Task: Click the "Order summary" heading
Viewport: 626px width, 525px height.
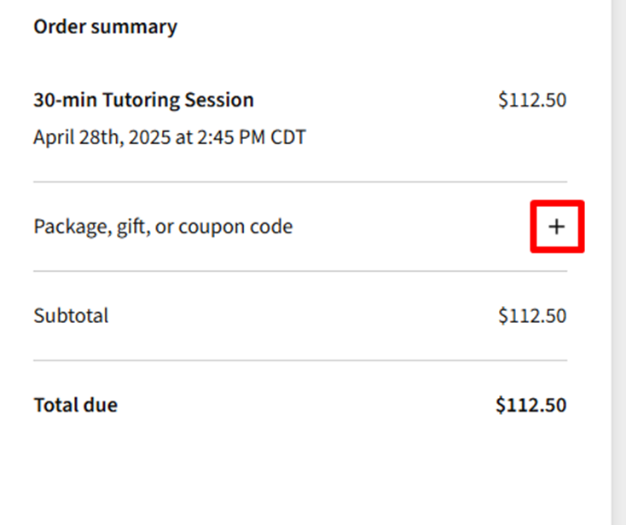Action: pyautogui.click(x=105, y=26)
